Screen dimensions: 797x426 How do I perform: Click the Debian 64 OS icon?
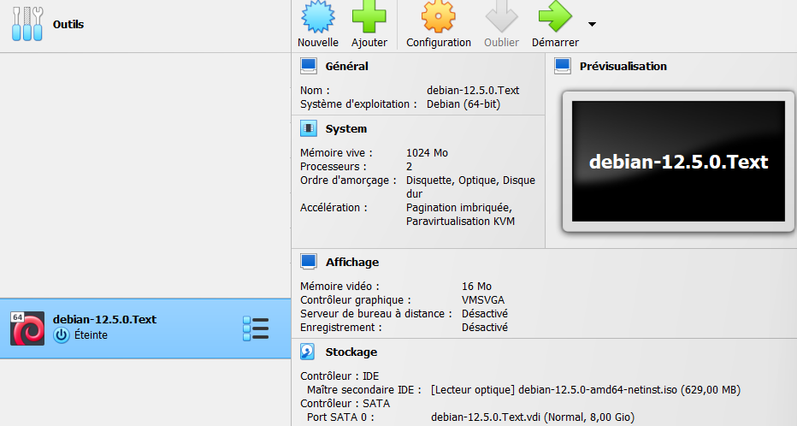pyautogui.click(x=27, y=328)
